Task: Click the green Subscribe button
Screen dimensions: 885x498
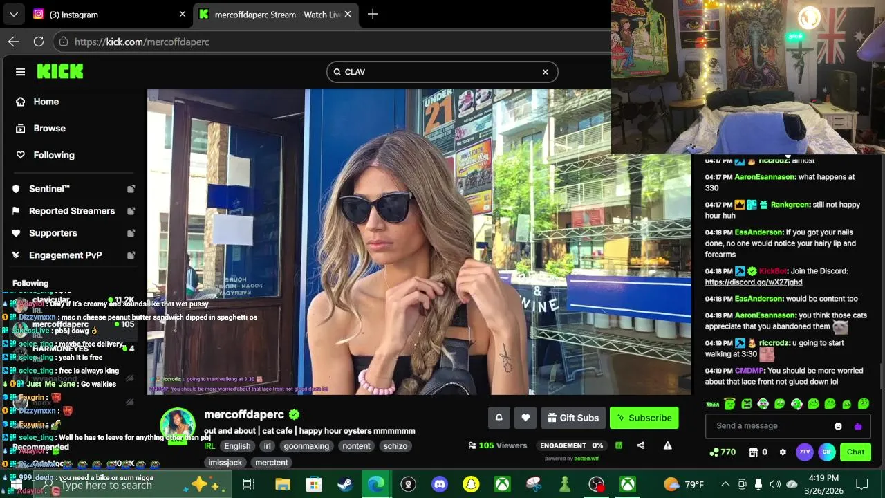Action: pyautogui.click(x=644, y=418)
